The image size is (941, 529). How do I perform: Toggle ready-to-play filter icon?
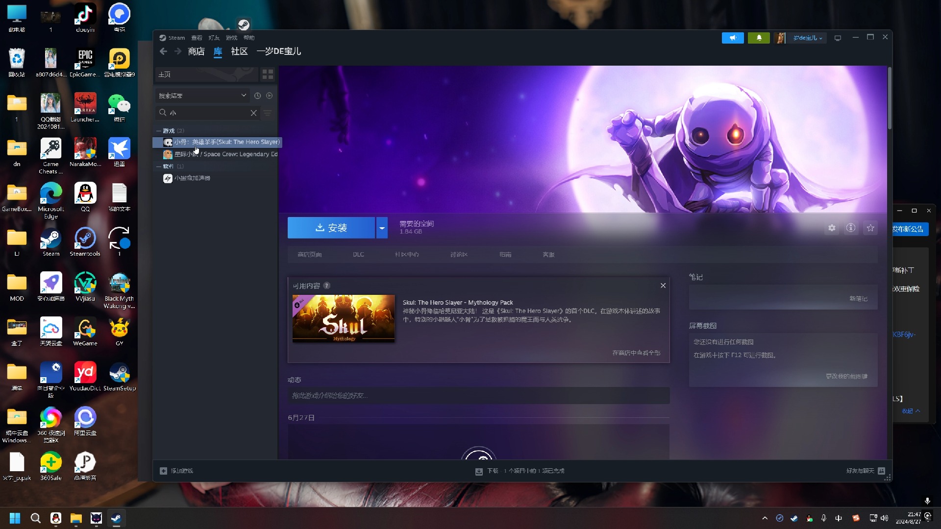click(269, 96)
